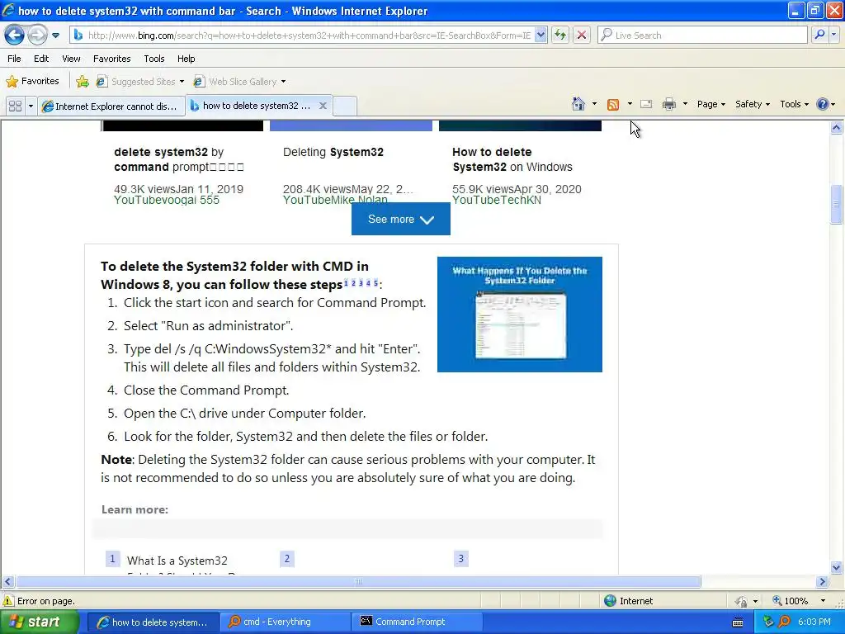Click the Read Mail icon
The image size is (845, 634).
tap(646, 104)
